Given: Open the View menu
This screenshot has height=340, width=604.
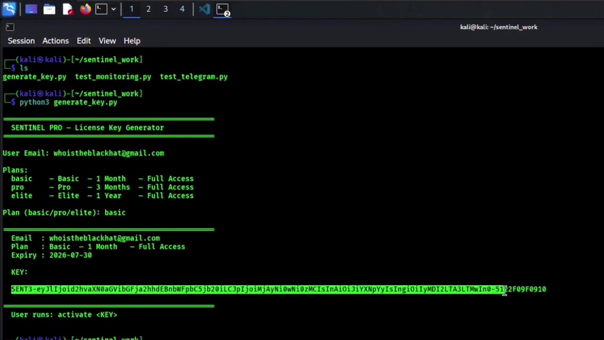Looking at the screenshot, I should coord(107,41).
